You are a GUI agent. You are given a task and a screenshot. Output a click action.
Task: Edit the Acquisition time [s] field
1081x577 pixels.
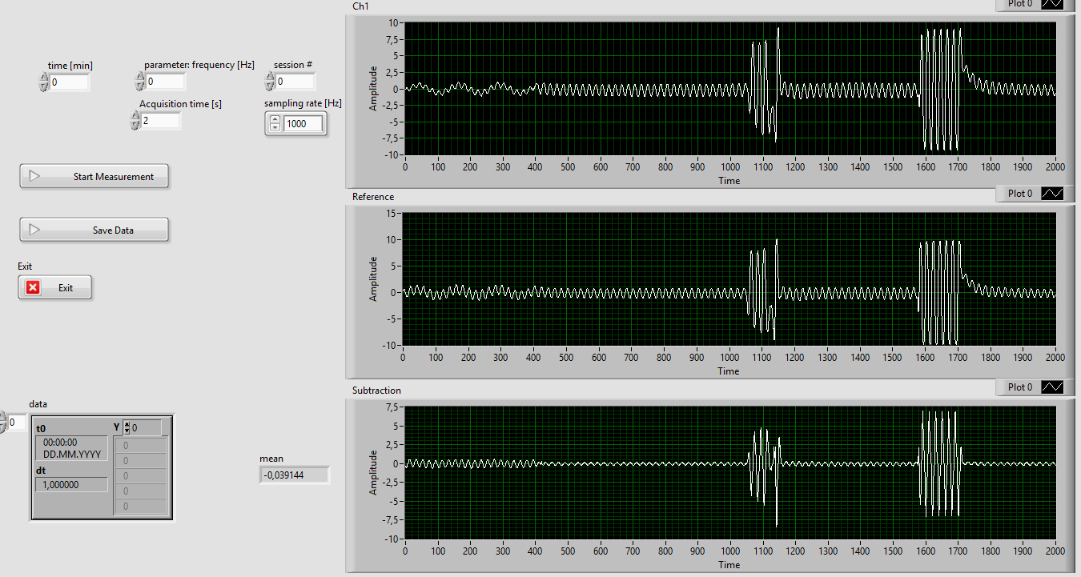click(x=160, y=121)
